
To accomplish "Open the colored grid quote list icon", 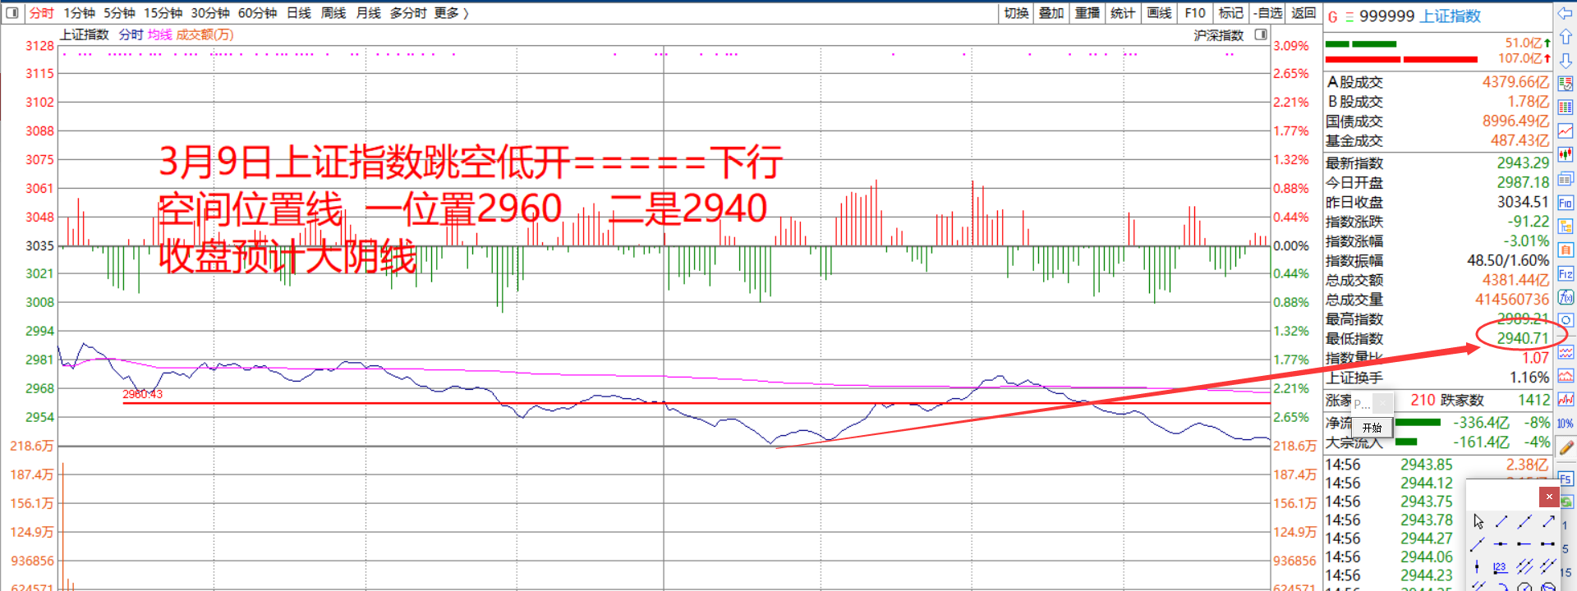I will coord(1566,108).
